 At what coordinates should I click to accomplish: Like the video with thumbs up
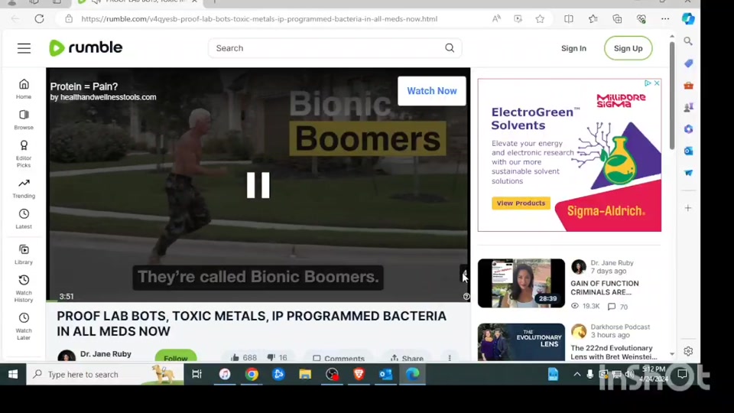tap(235, 358)
